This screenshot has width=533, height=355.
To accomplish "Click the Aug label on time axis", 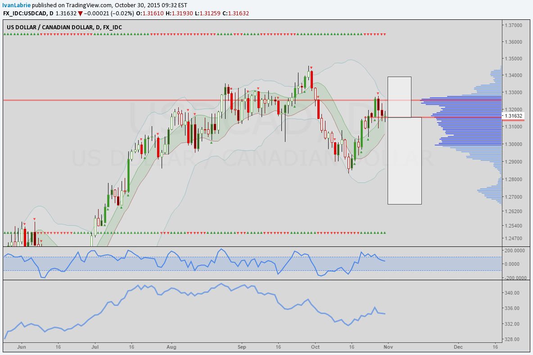I will point(172,347).
